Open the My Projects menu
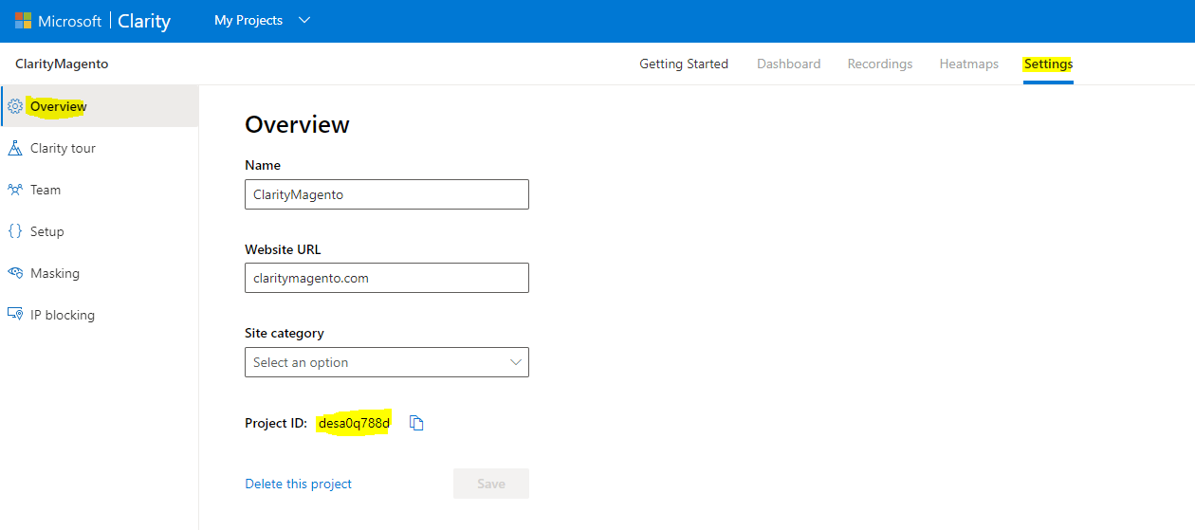This screenshot has width=1195, height=530. click(x=248, y=21)
